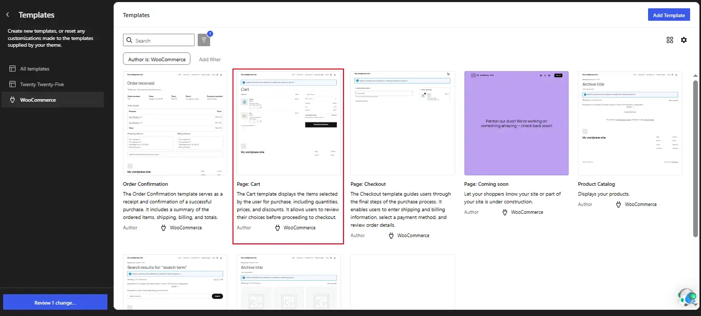Click the Search templates input field
The height and width of the screenshot is (316, 701).
point(159,40)
